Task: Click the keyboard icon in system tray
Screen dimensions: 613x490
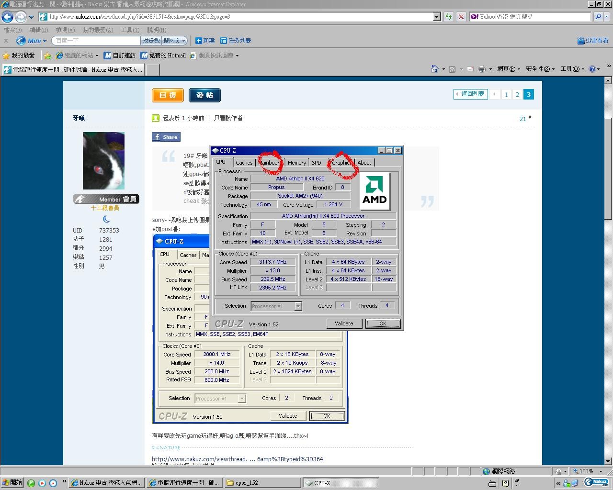Action: point(492,483)
